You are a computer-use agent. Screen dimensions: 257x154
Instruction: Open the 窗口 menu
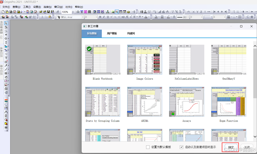point(59,7)
